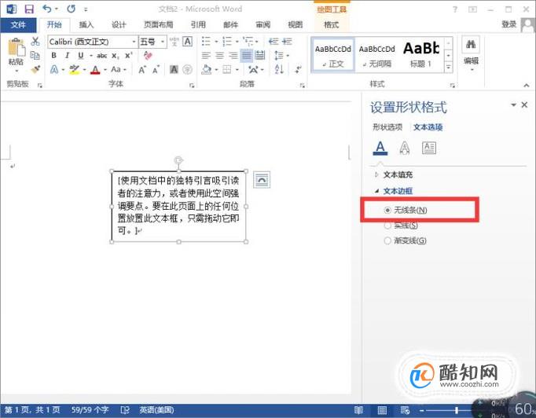536x418 pixels.
Task: Open Layout and Properties icon in pane
Action: tap(429, 148)
